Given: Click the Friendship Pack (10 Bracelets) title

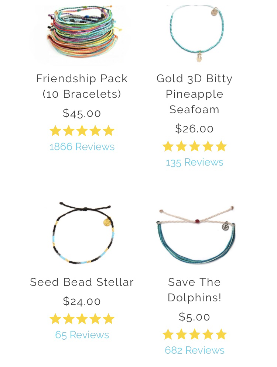Looking at the screenshot, I should click(x=82, y=86).
